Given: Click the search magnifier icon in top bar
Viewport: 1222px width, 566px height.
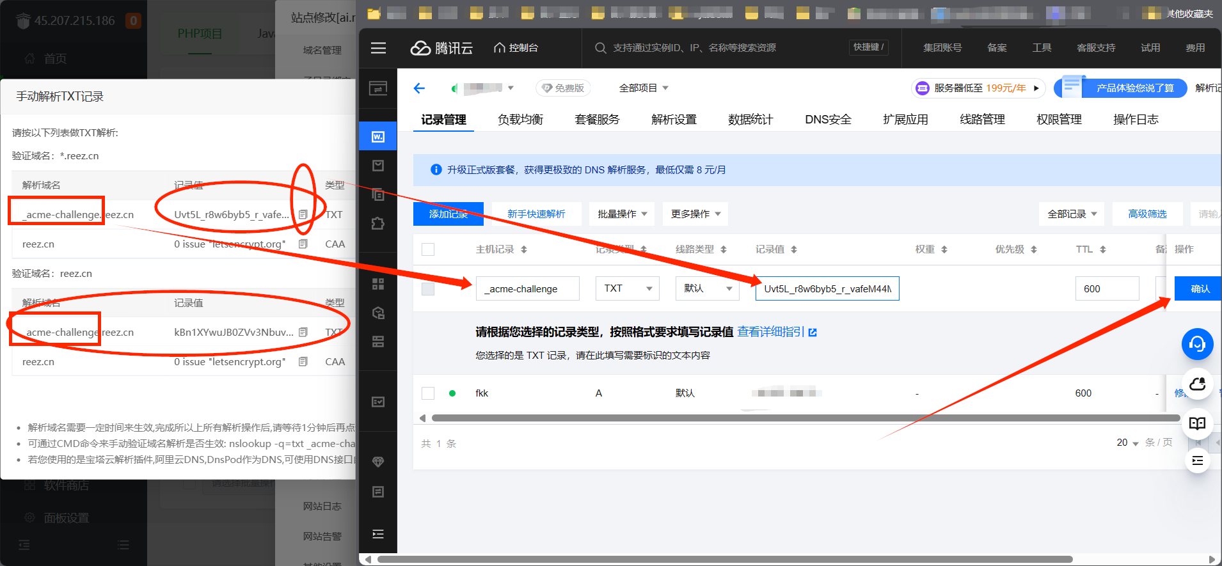Looking at the screenshot, I should 600,48.
